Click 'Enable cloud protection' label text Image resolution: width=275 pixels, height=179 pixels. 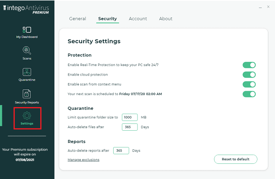point(88,75)
